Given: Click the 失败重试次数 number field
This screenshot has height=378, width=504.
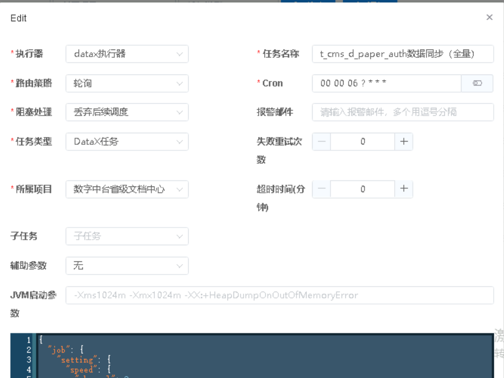Looking at the screenshot, I should (x=363, y=142).
